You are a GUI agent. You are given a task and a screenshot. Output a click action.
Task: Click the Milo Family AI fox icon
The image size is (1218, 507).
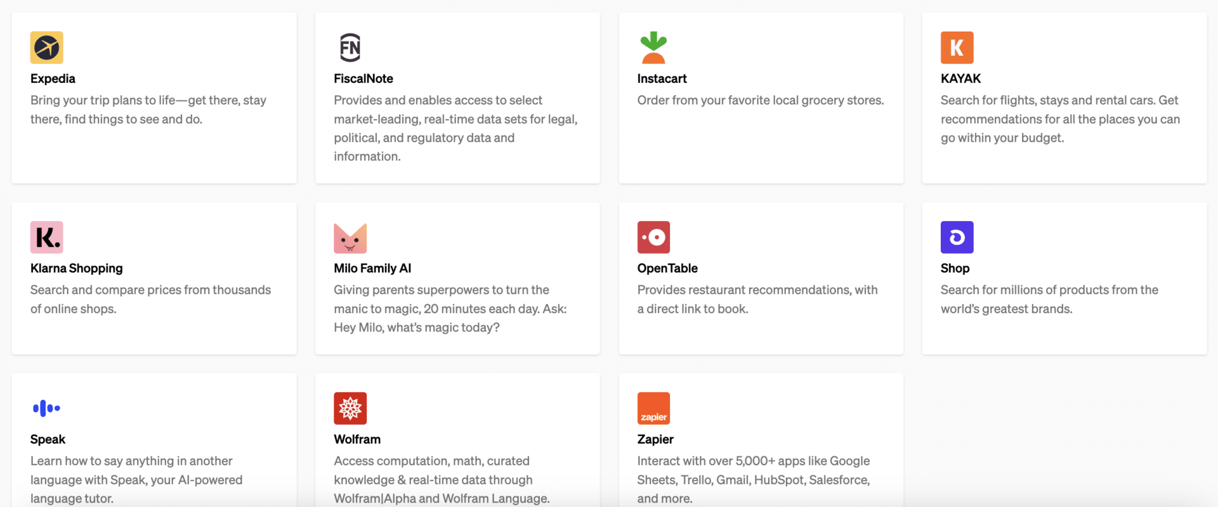(350, 238)
